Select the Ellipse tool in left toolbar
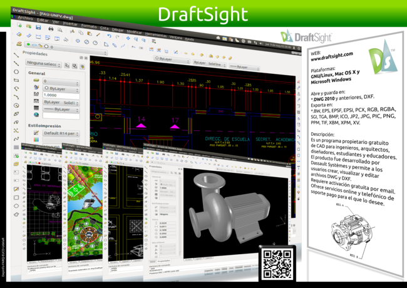407x288 pixels. 16,114
